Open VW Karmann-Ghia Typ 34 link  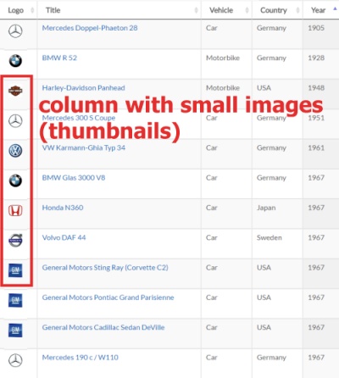point(84,147)
